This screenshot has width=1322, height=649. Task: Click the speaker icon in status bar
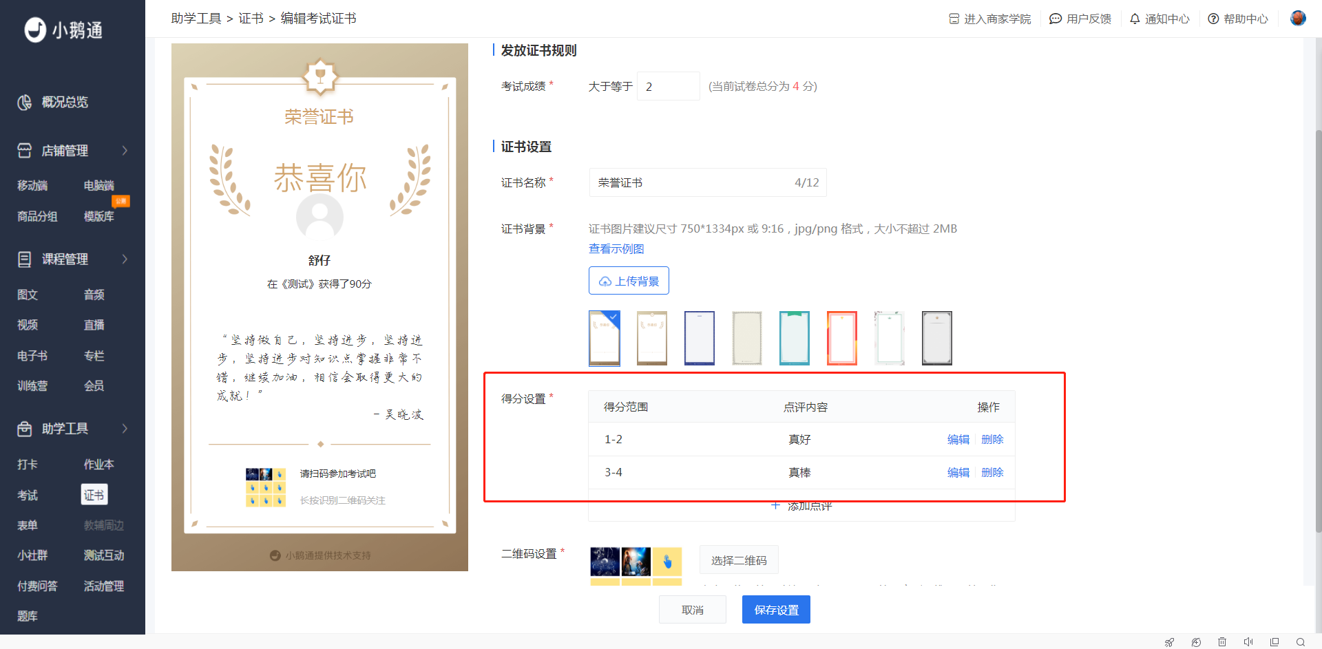(1248, 642)
